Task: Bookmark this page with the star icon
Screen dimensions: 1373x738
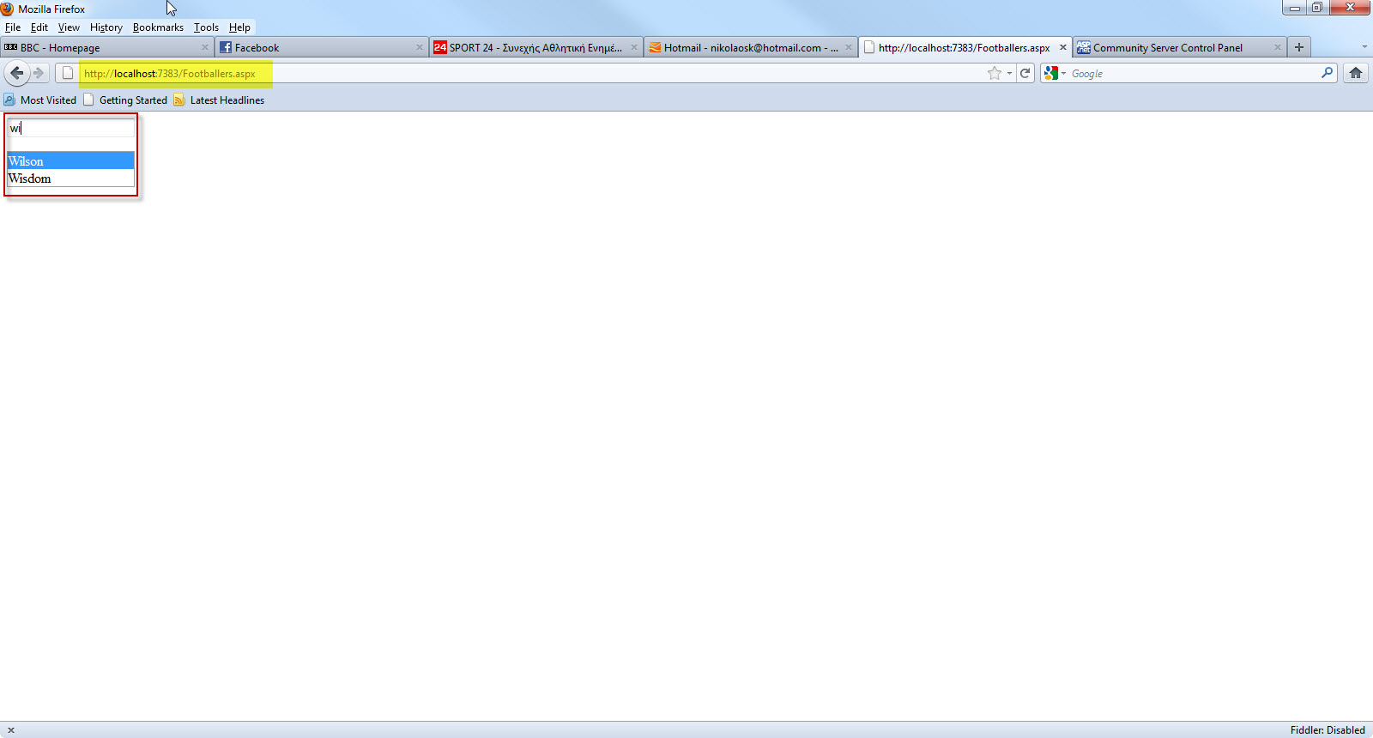Action: (x=995, y=73)
